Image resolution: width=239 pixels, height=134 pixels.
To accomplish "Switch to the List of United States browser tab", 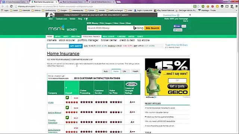I will (x=101, y=2).
